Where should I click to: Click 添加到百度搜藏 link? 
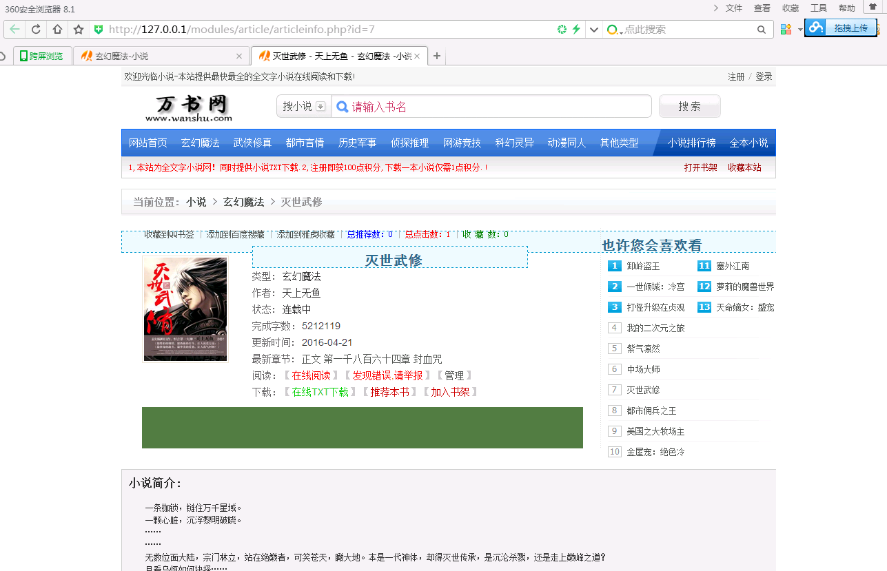point(235,234)
